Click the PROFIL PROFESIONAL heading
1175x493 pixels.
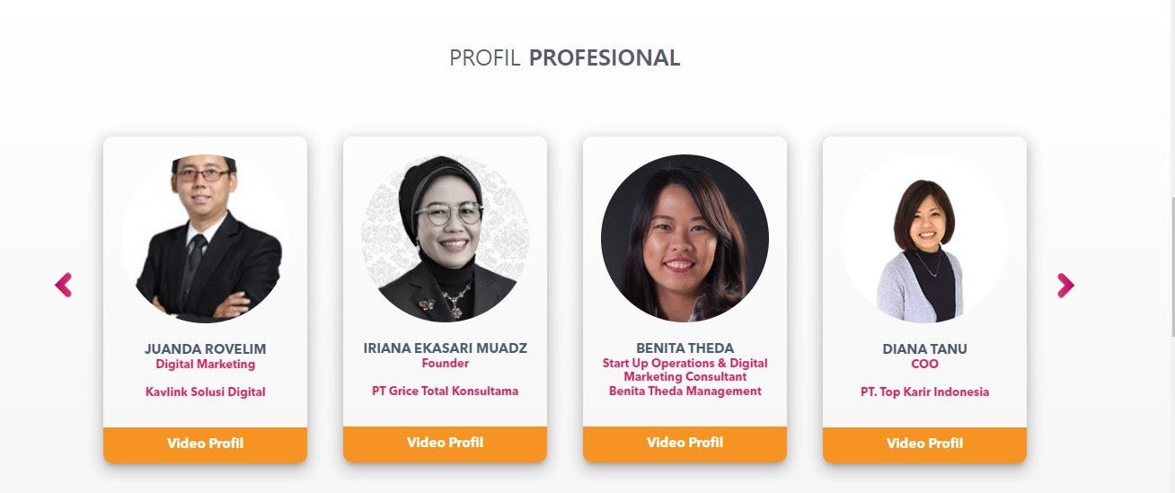(x=565, y=58)
